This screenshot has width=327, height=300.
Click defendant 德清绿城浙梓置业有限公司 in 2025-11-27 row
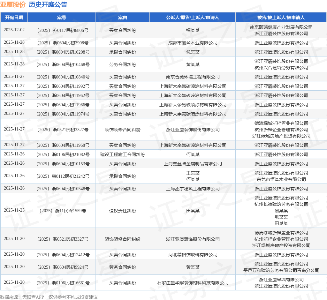281,124
